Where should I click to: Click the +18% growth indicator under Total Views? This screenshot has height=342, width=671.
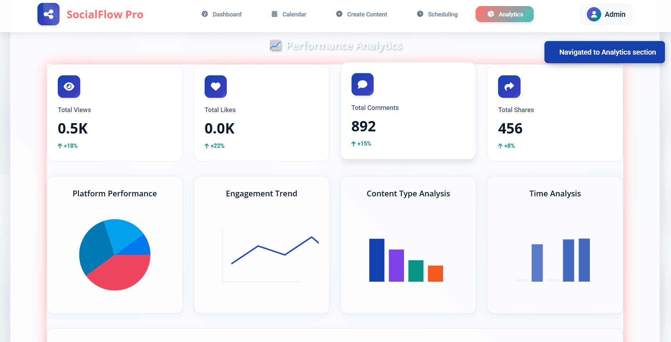[x=68, y=146]
